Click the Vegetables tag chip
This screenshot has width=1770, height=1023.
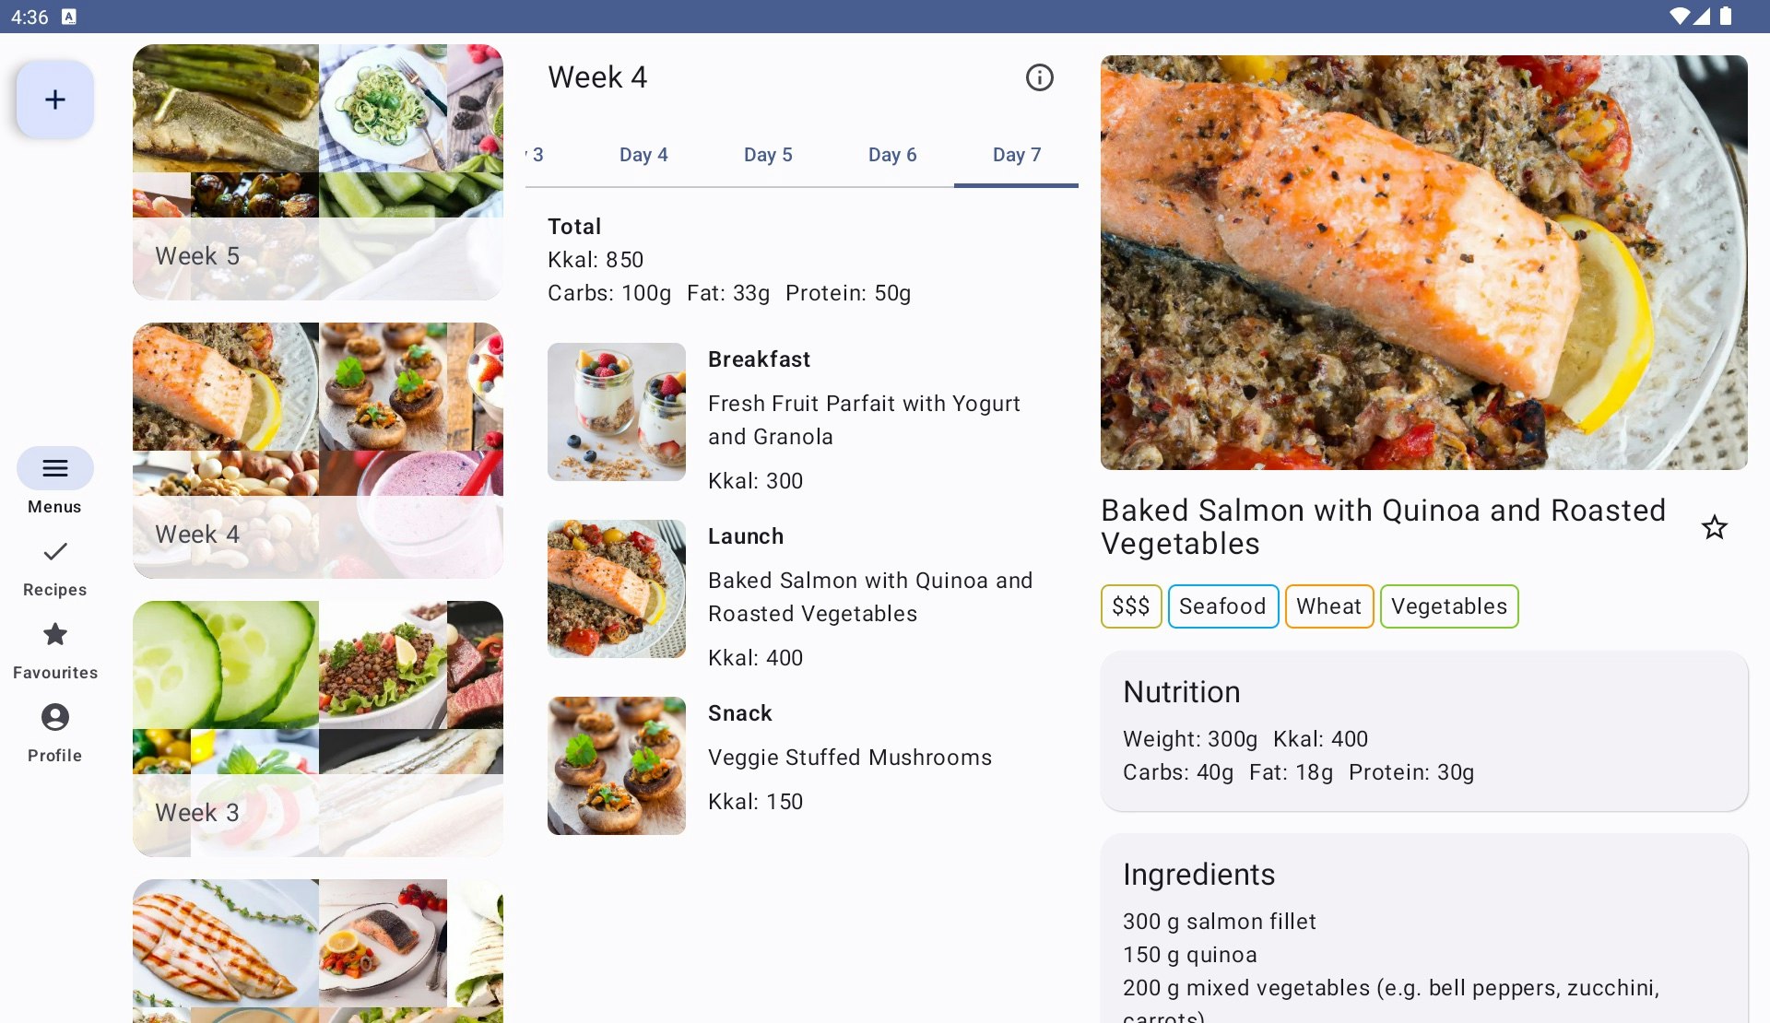pos(1449,606)
